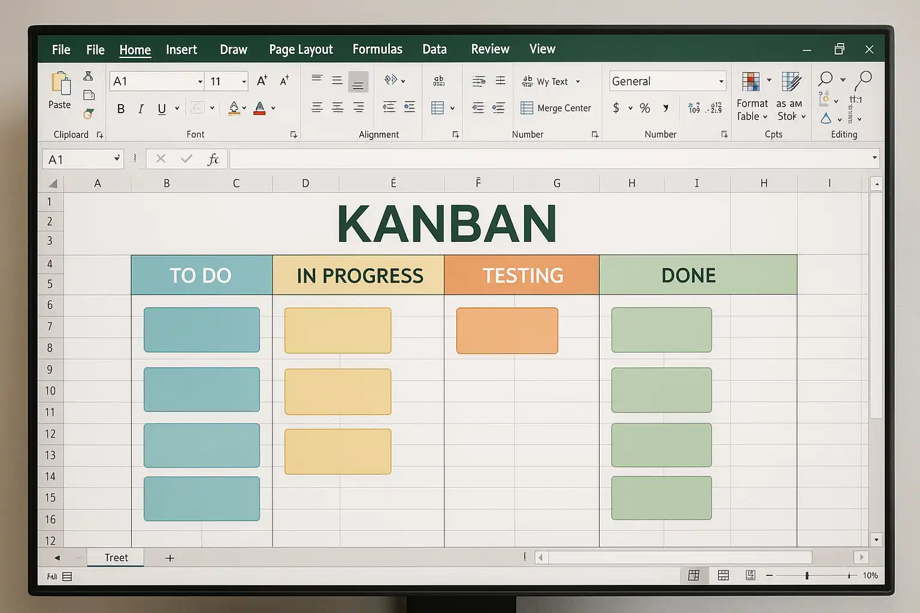Click the cell styles icon above 'as am Stok'
The height and width of the screenshot is (613, 920).
pyautogui.click(x=791, y=81)
